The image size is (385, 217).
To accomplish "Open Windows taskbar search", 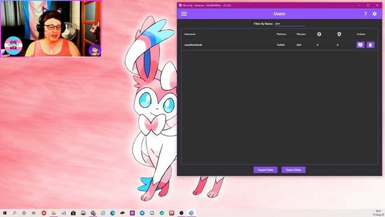I will [14, 213].
